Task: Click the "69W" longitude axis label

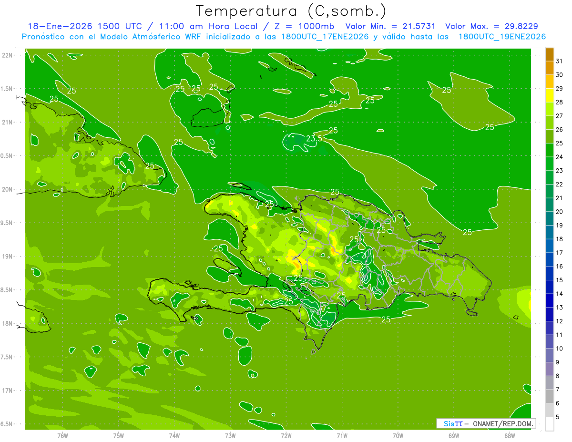Action: pos(454,435)
